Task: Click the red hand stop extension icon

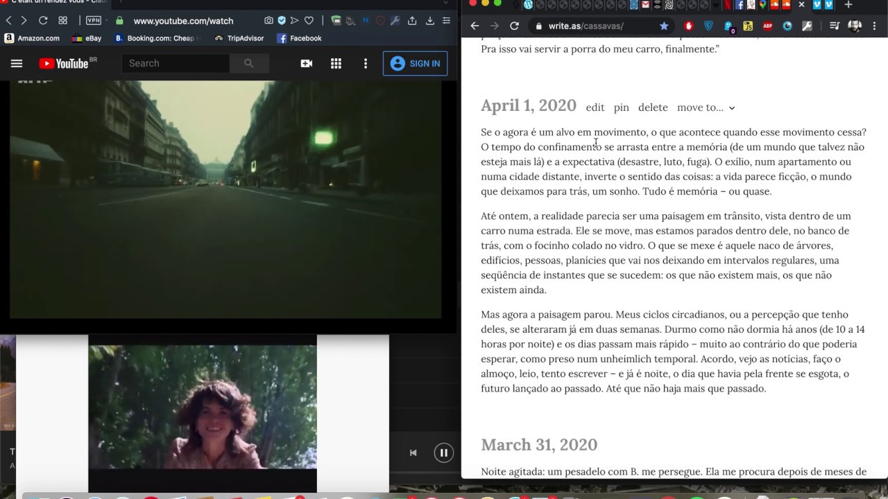Action: (688, 26)
